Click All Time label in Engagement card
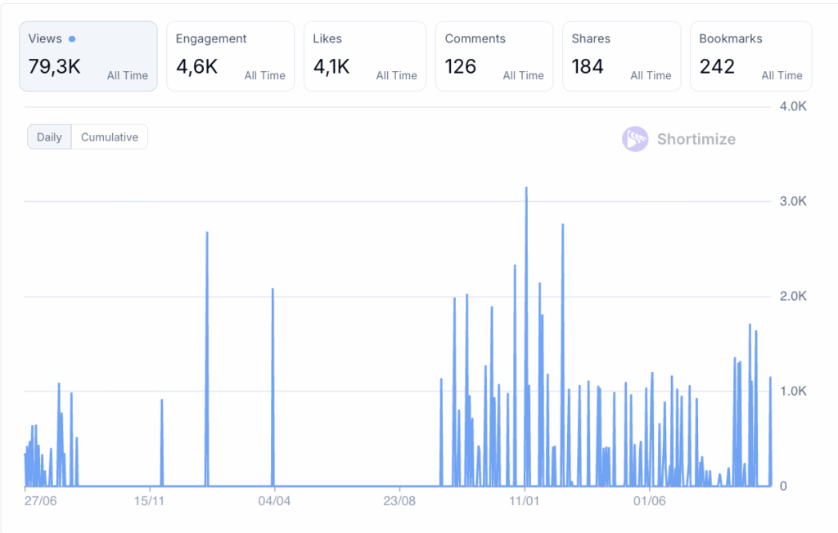 265,75
